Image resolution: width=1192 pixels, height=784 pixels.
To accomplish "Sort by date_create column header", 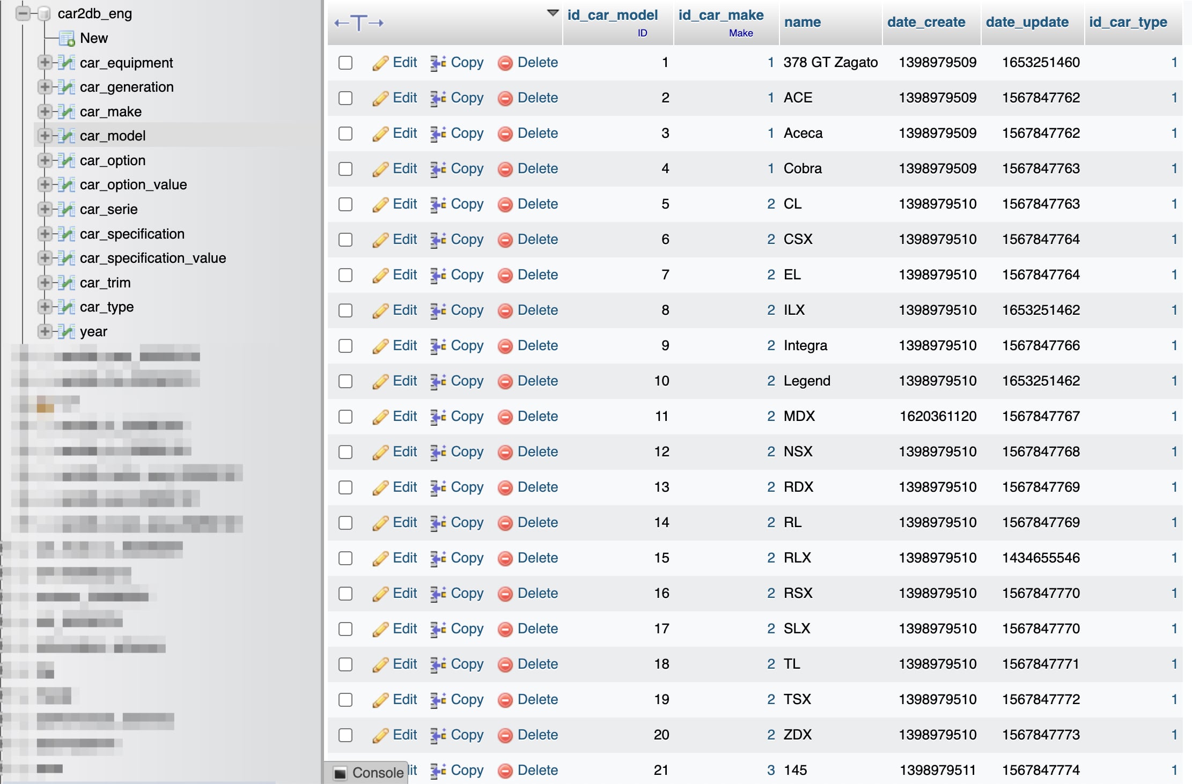I will [926, 22].
